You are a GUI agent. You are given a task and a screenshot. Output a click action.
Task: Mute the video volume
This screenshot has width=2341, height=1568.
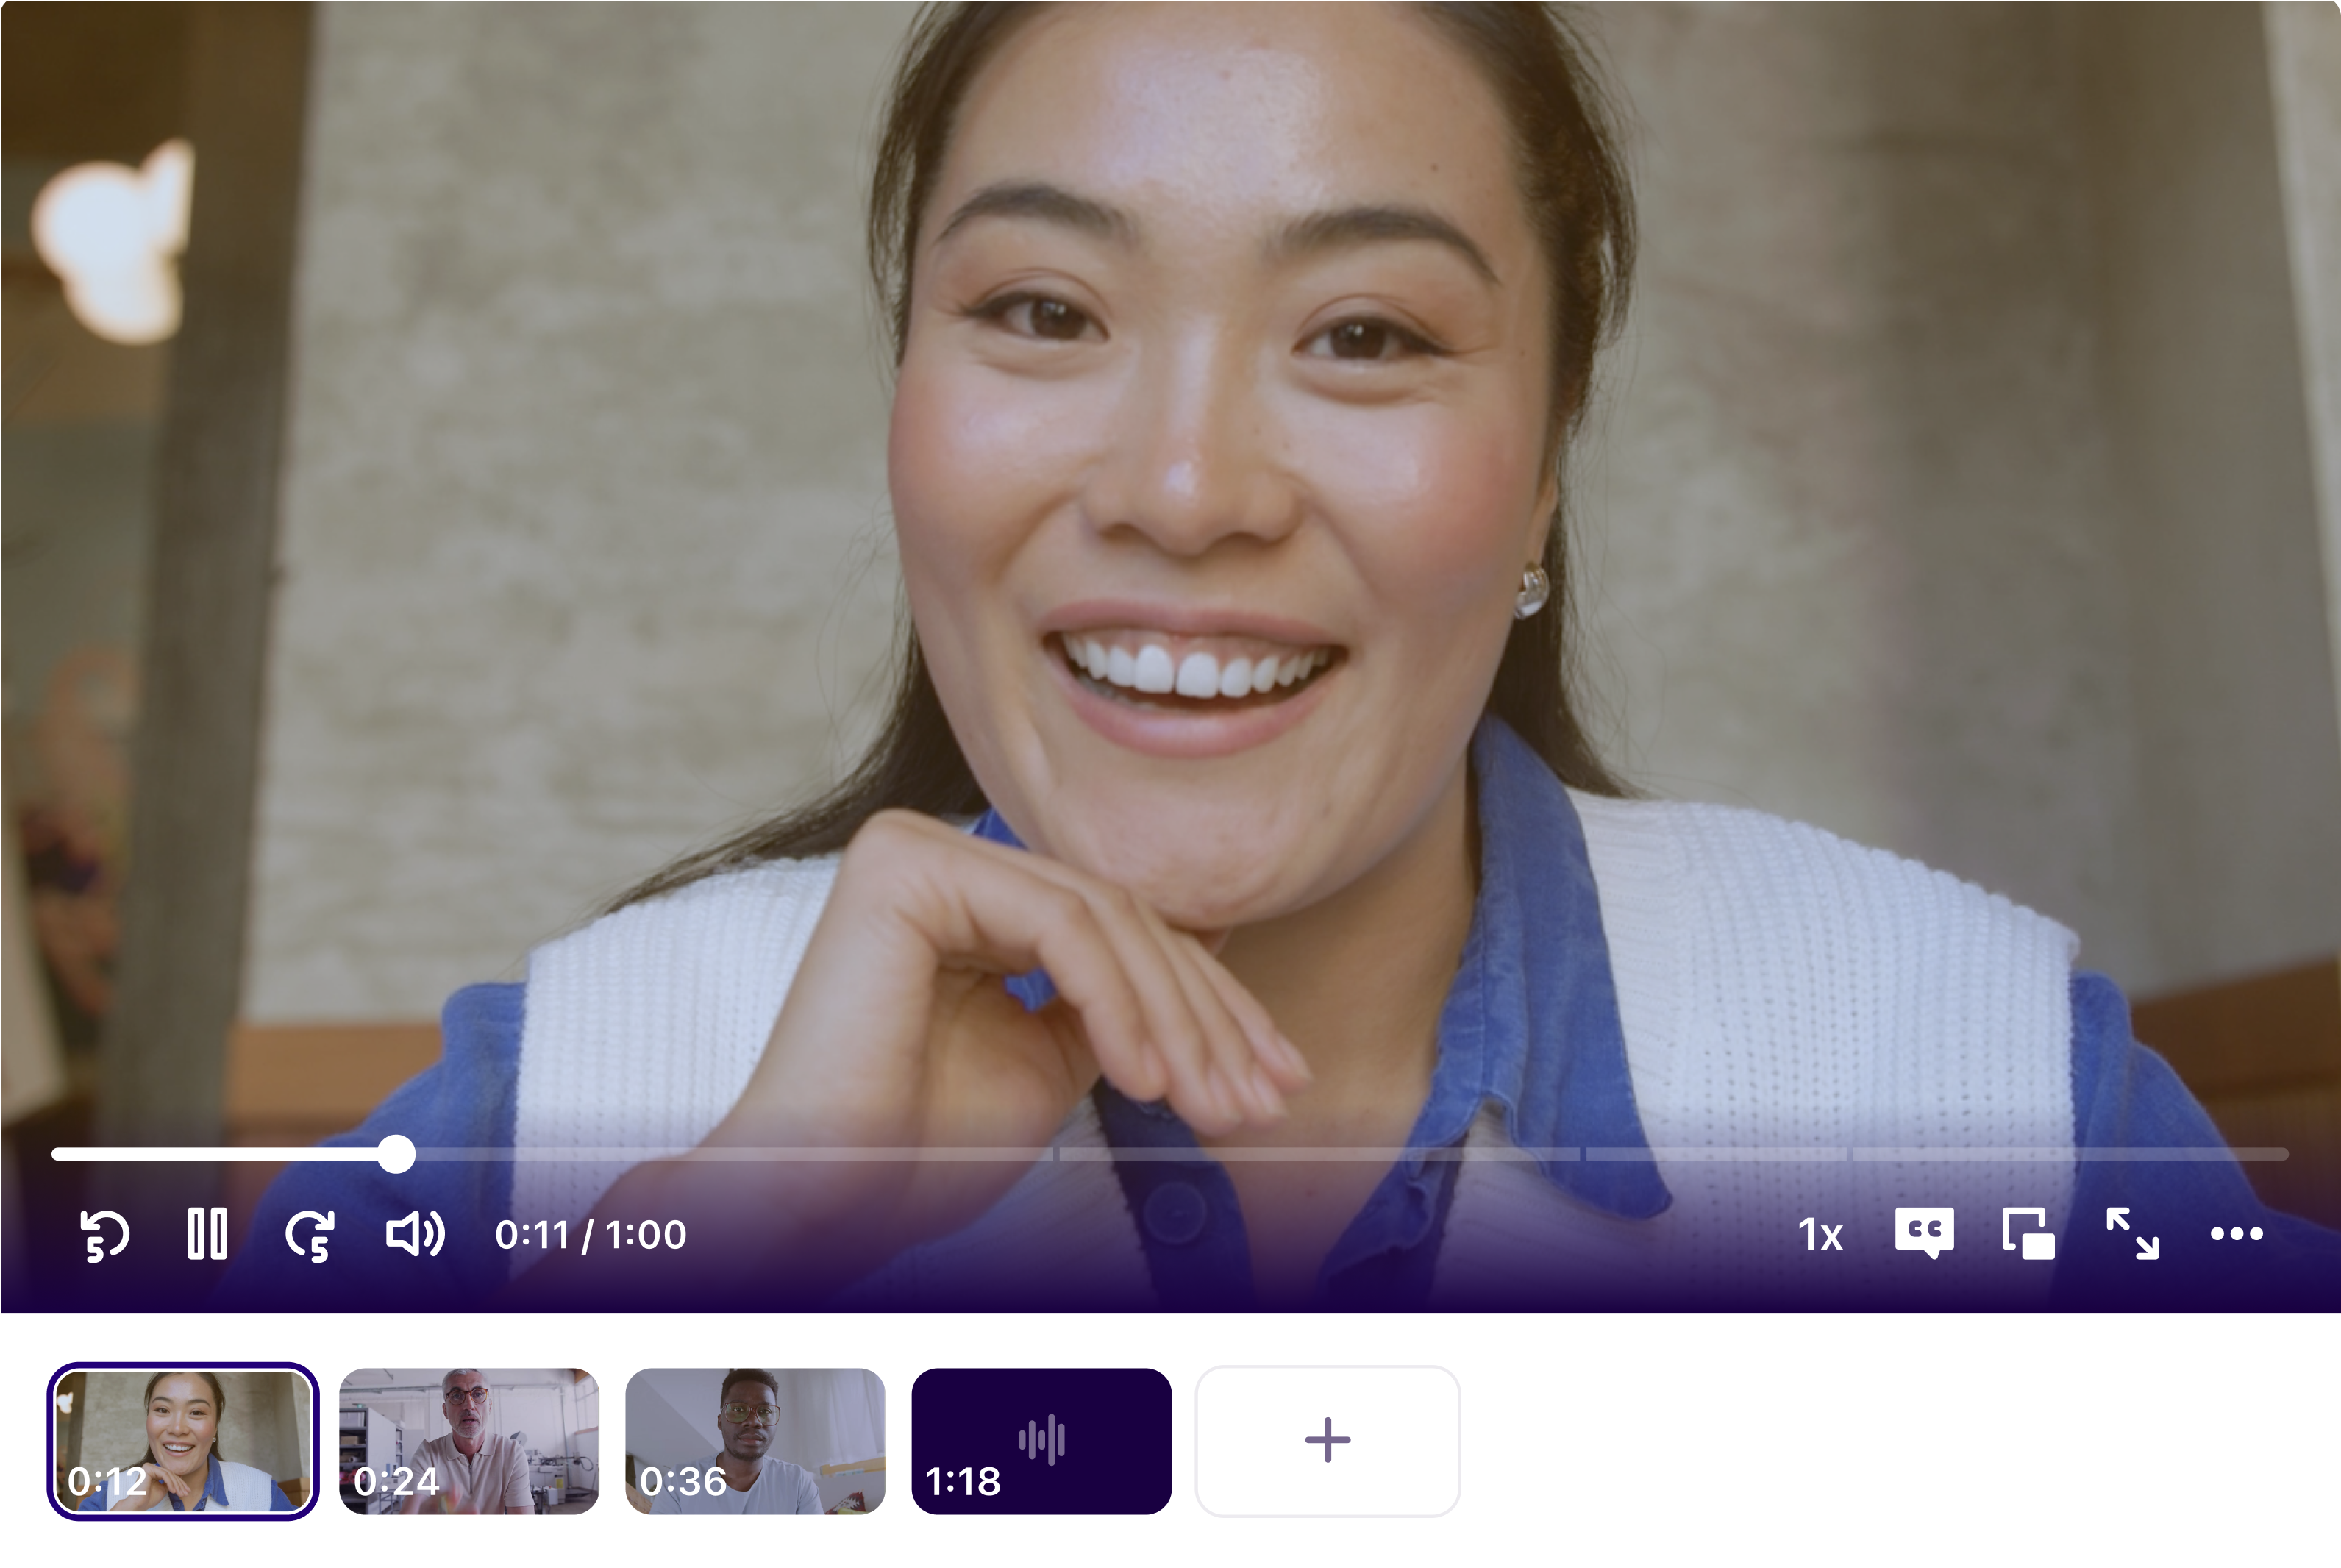coord(415,1234)
